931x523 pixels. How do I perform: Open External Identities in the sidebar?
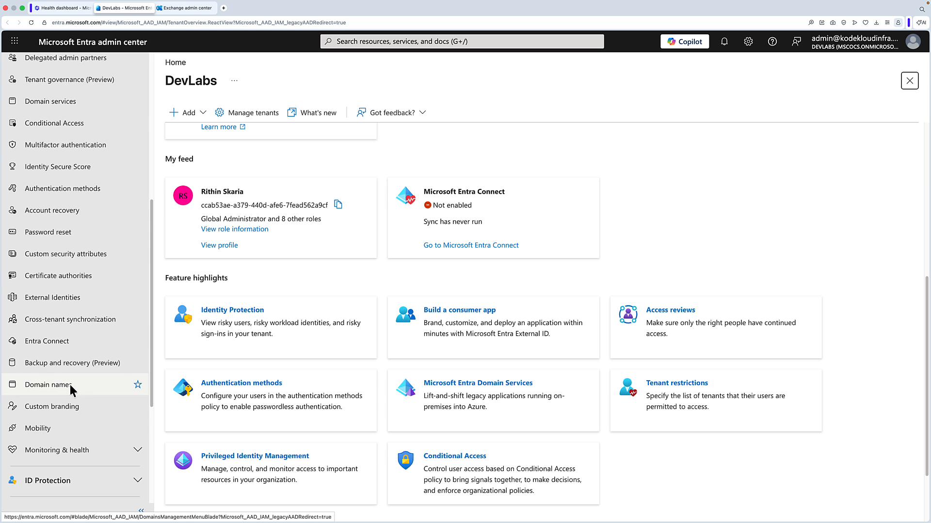click(75, 297)
